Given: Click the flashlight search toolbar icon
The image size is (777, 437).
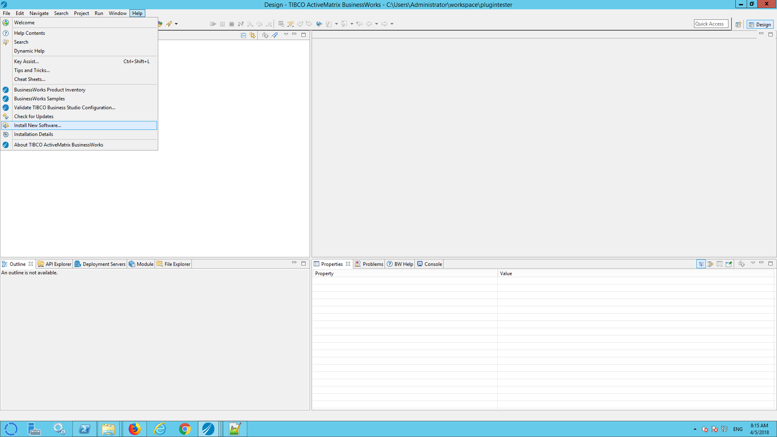Looking at the screenshot, I should [x=169, y=24].
